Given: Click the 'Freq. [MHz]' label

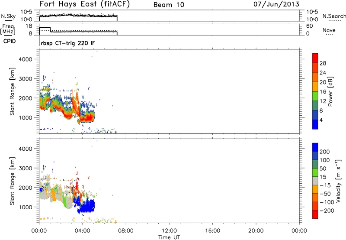Looking at the screenshot, I should point(8,29).
